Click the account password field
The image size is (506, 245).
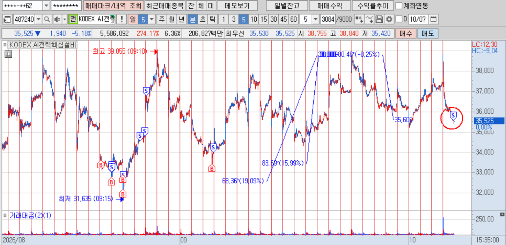[x=66, y=6]
